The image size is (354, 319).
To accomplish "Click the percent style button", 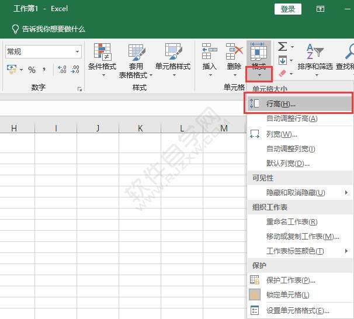I will pyautogui.click(x=32, y=70).
